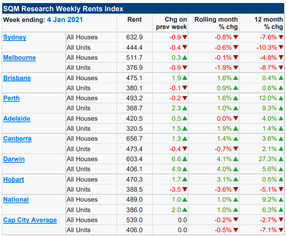
Task: Go to the Adelaide link
Action: [x=17, y=118]
